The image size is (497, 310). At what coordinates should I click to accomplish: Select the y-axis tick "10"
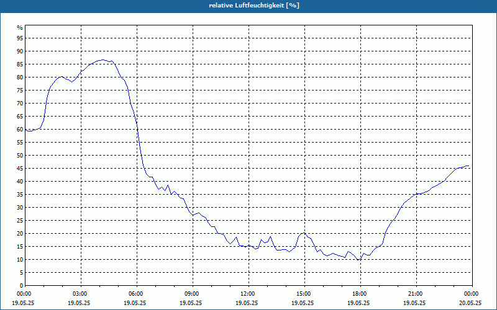coord(20,260)
